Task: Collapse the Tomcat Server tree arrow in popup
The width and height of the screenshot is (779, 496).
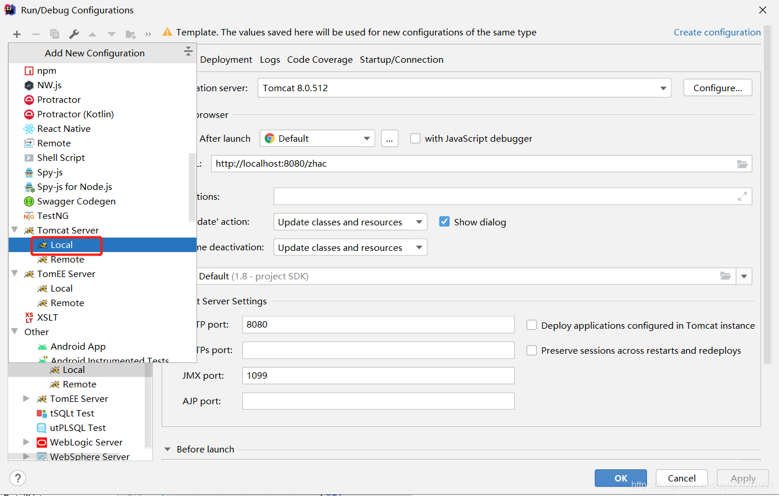Action: pyautogui.click(x=15, y=230)
